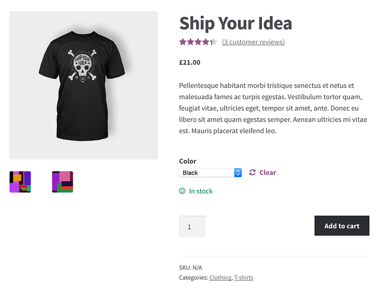Image resolution: width=383 pixels, height=294 pixels.
Task: Click the SKU: N/A text
Action: (191, 268)
